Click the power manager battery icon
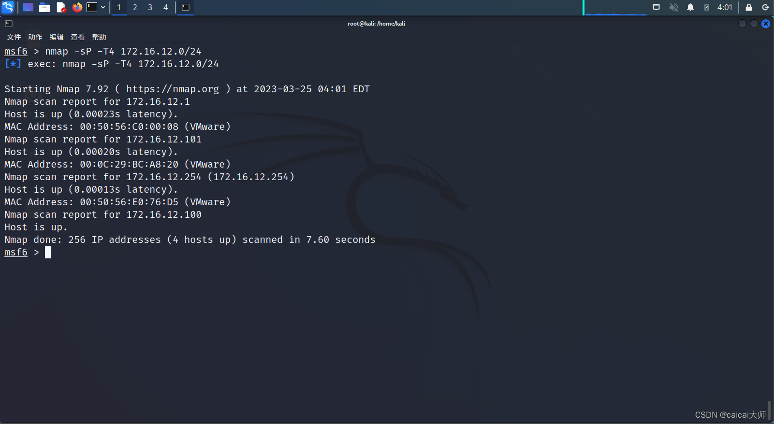 tap(707, 7)
